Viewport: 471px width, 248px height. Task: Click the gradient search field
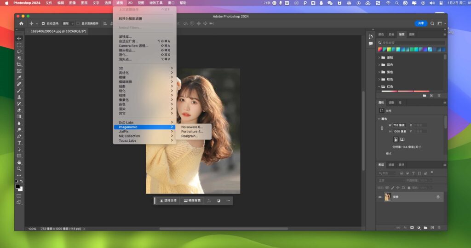412,43
